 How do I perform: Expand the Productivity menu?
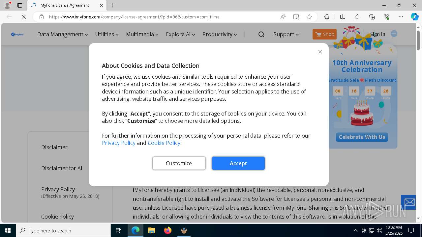tap(220, 34)
